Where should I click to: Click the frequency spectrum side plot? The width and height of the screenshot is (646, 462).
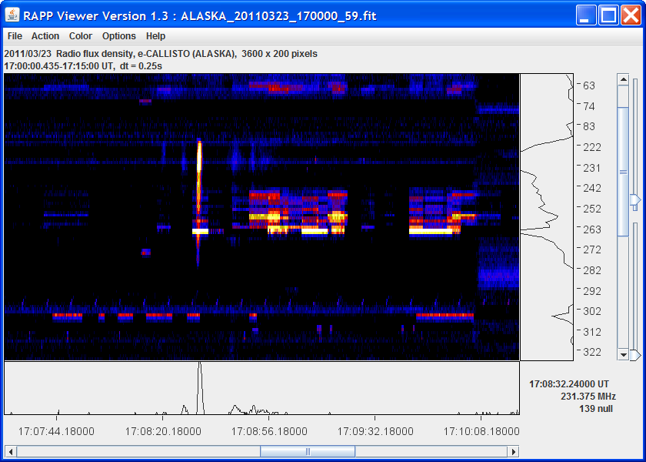pos(547,217)
